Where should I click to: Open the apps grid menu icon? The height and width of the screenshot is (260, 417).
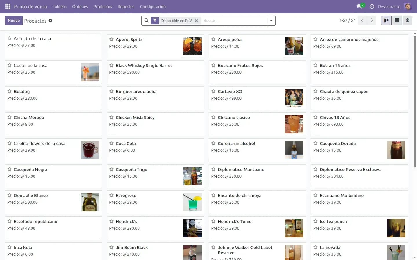[x=8, y=6]
